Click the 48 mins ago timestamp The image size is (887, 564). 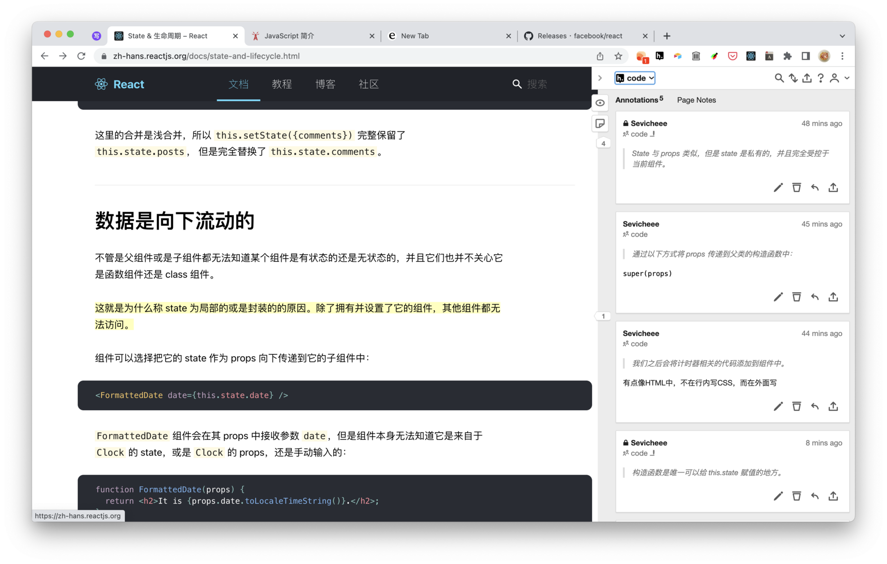[x=822, y=123]
